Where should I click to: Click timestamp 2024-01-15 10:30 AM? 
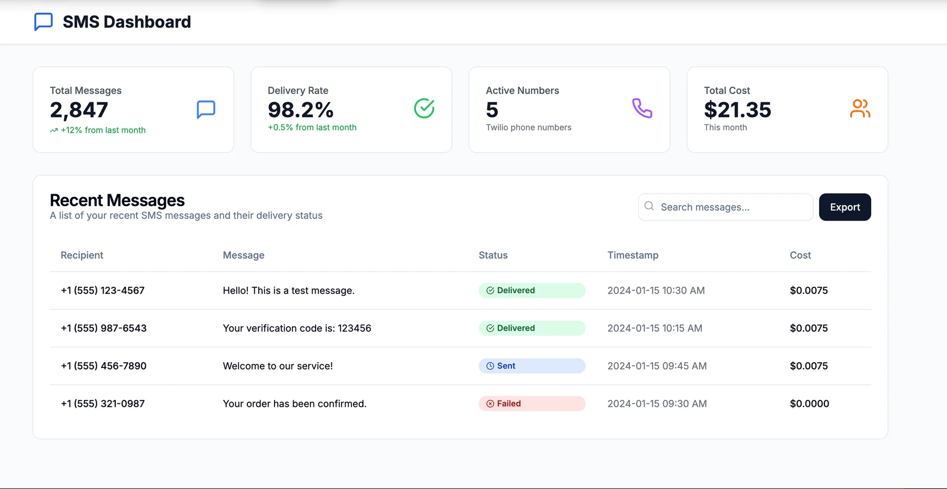(x=656, y=291)
